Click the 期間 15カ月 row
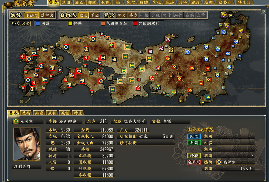 click(228, 169)
